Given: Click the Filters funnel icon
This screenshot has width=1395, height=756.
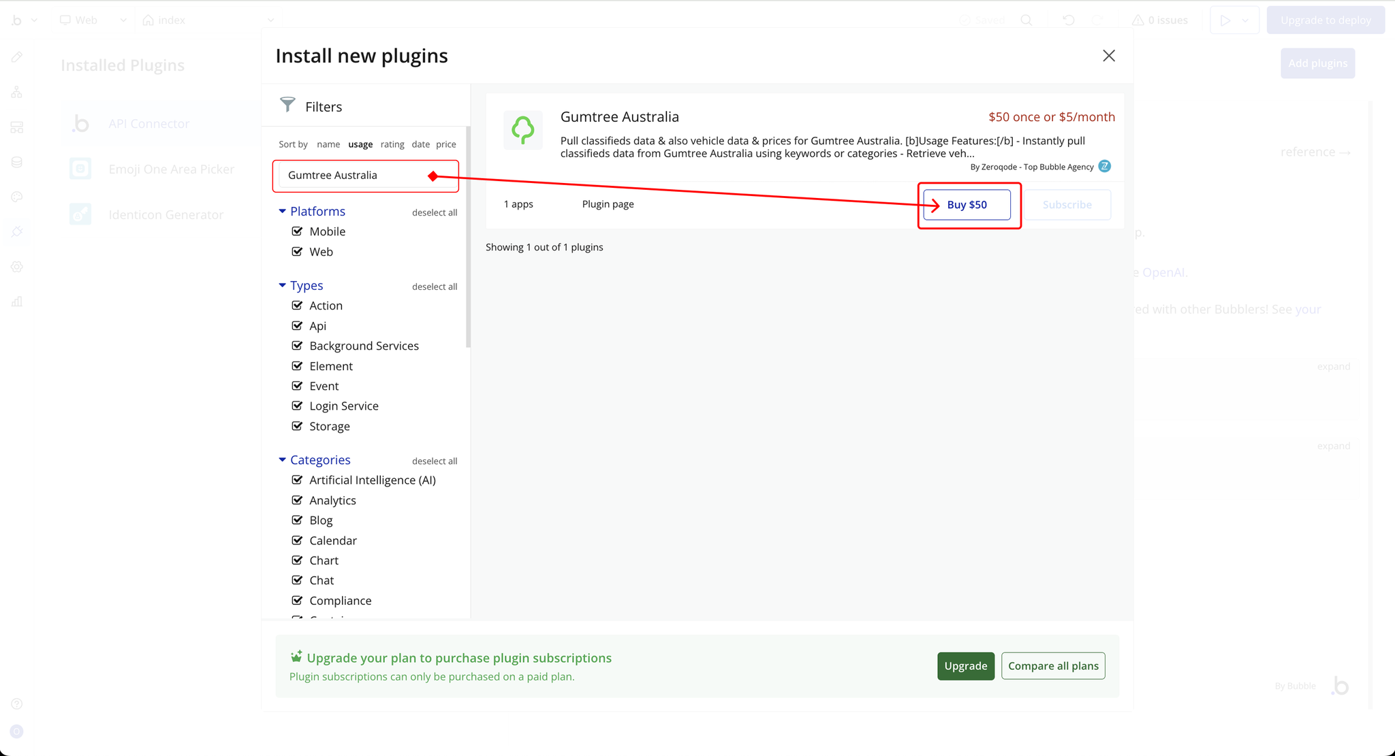Looking at the screenshot, I should point(287,105).
